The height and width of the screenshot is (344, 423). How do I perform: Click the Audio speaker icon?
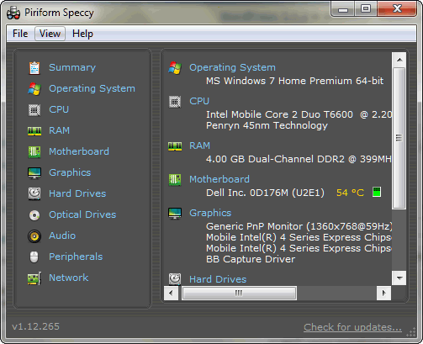coord(34,236)
